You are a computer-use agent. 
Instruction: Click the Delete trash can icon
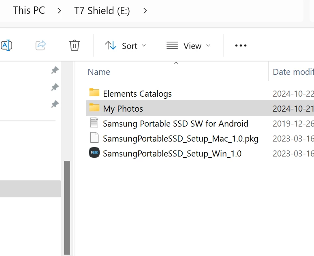75,45
